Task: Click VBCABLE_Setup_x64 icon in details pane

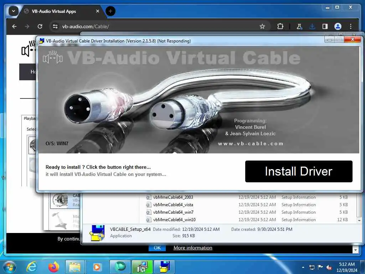Action: click(97, 233)
